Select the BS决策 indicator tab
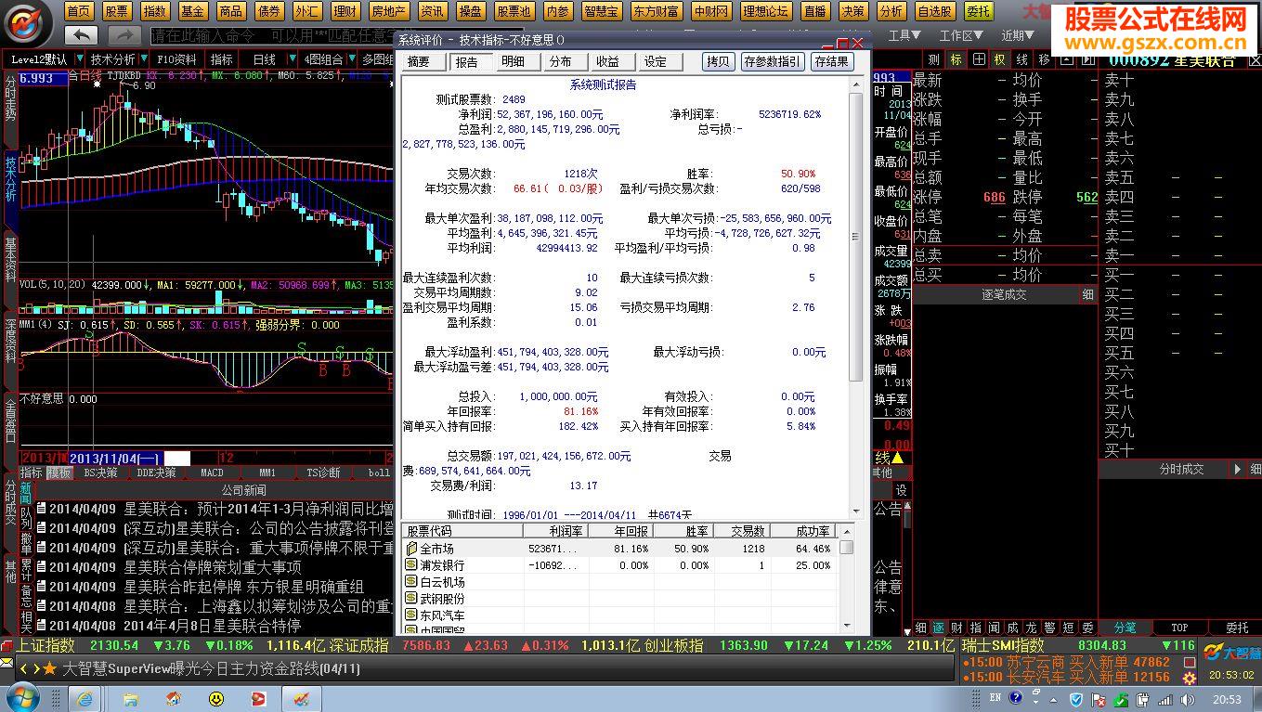This screenshot has width=1262, height=712. [100, 473]
